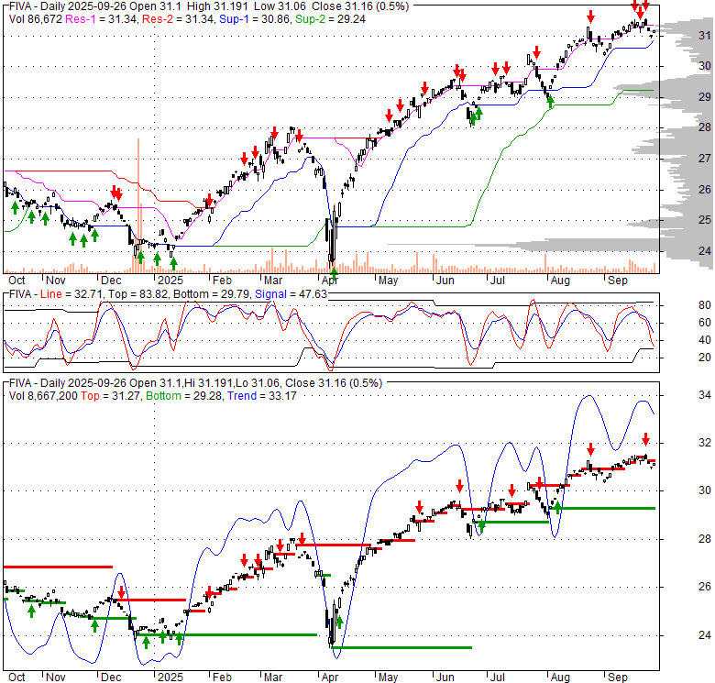Click the red sell arrow in September, bottom chart
The image size is (715, 683).
click(645, 439)
